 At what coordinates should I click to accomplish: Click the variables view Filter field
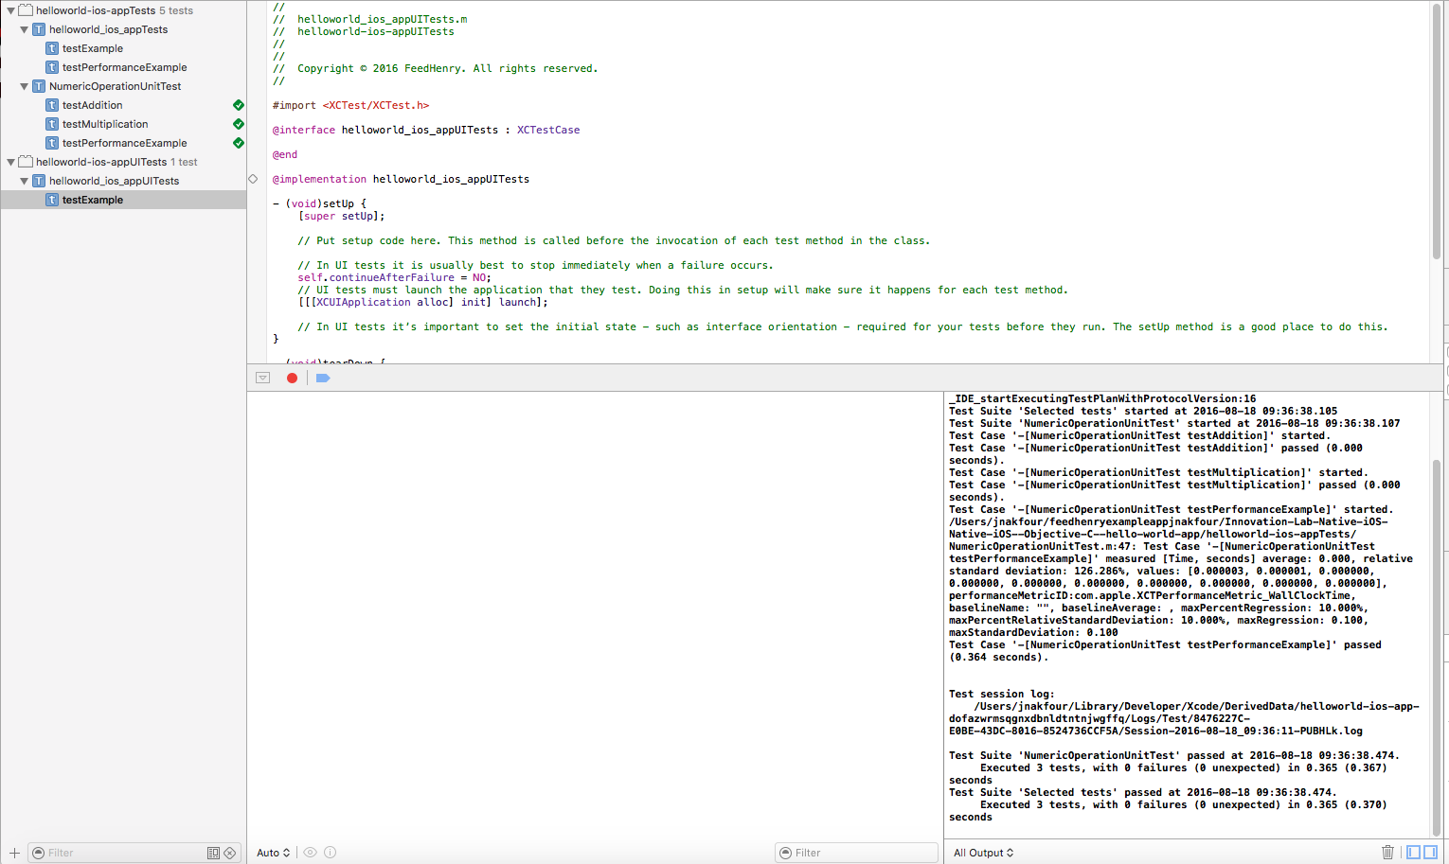coord(856,853)
